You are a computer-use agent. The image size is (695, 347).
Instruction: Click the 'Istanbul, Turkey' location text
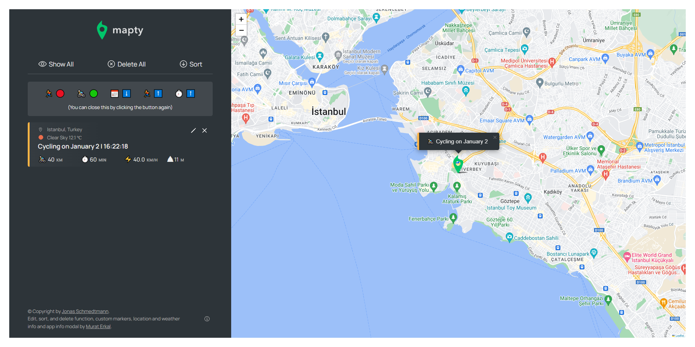[64, 130]
